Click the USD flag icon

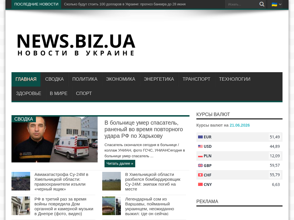coord(200,146)
